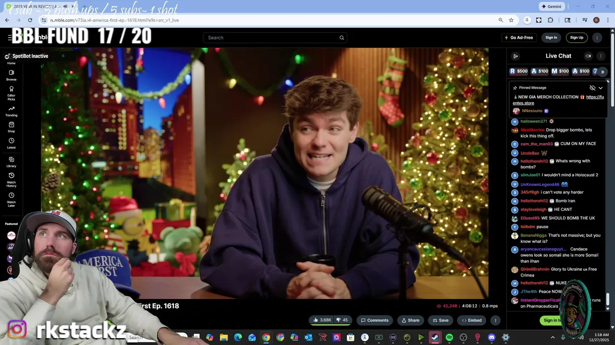Like the video thumbs up 3.68K

tap(322, 320)
